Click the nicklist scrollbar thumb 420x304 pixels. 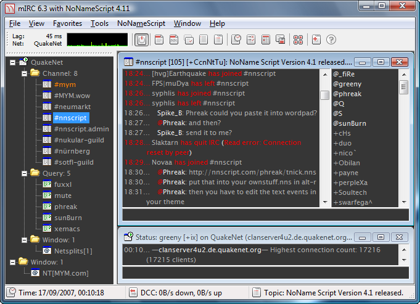point(404,87)
